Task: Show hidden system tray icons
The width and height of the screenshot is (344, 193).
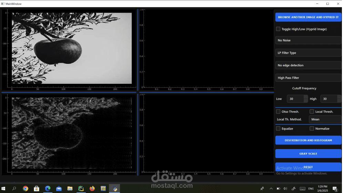Action: (x=271, y=189)
